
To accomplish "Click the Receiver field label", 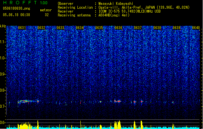I will pyautogui.click(x=66, y=11).
